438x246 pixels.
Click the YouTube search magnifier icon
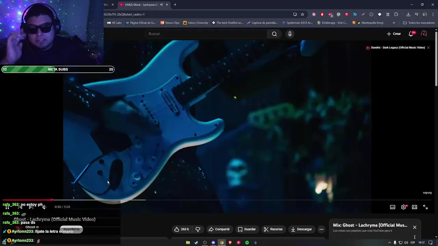pyautogui.click(x=274, y=34)
